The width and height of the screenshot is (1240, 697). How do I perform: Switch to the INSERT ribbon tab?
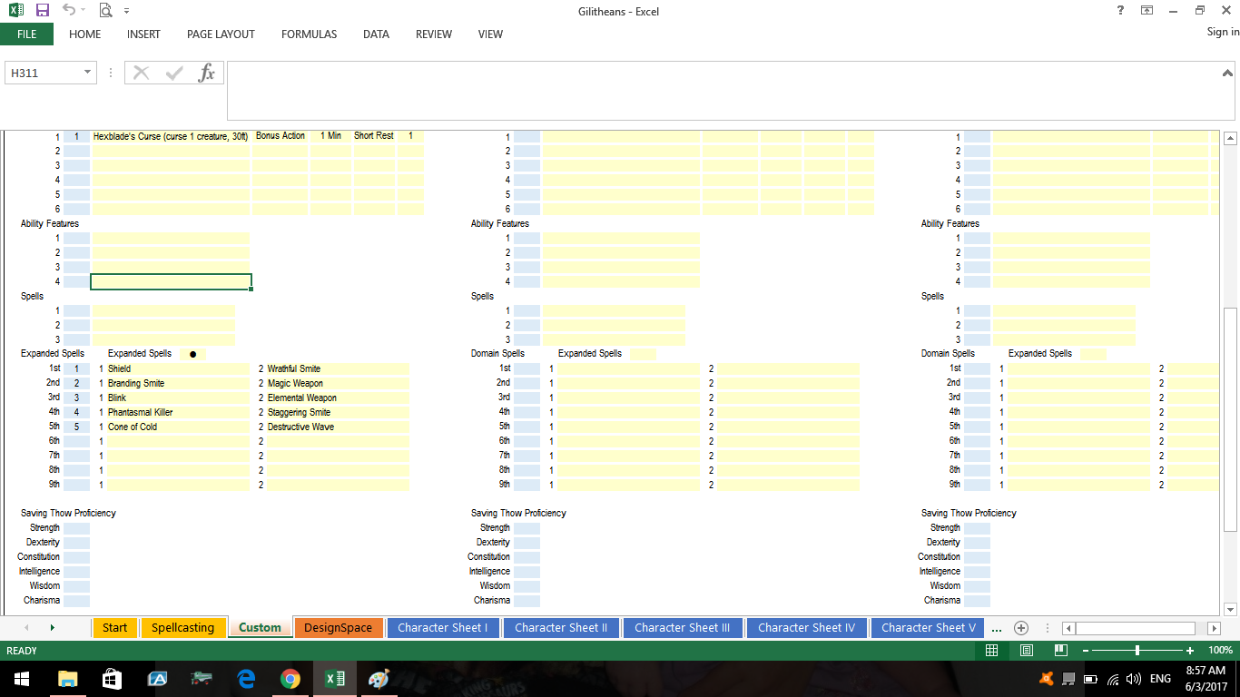(x=143, y=34)
